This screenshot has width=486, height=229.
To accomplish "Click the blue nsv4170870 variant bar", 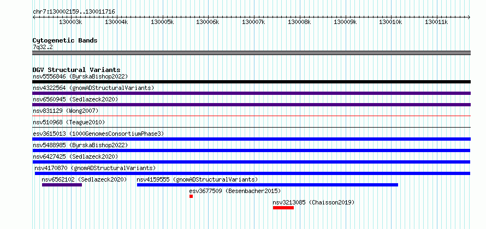I will (x=253, y=173).
